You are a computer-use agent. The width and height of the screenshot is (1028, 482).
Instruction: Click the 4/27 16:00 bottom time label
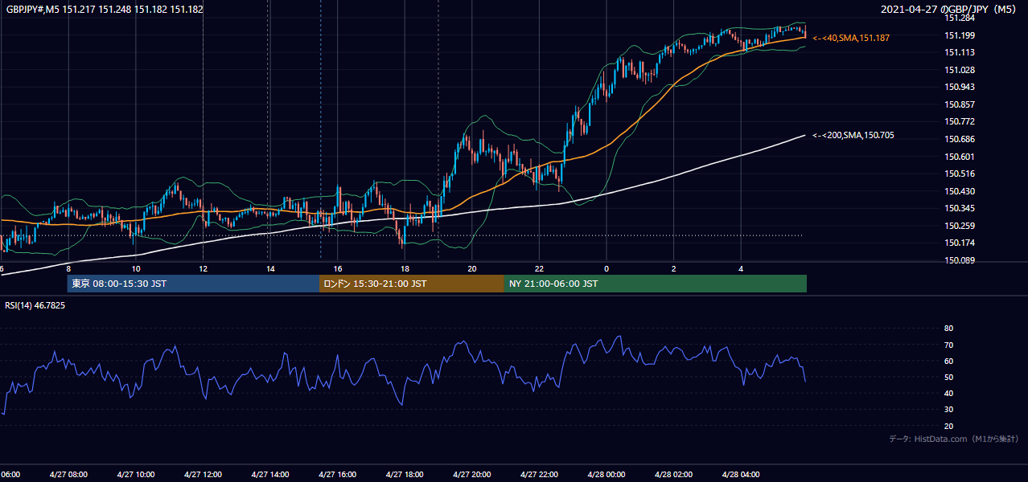coord(337,474)
